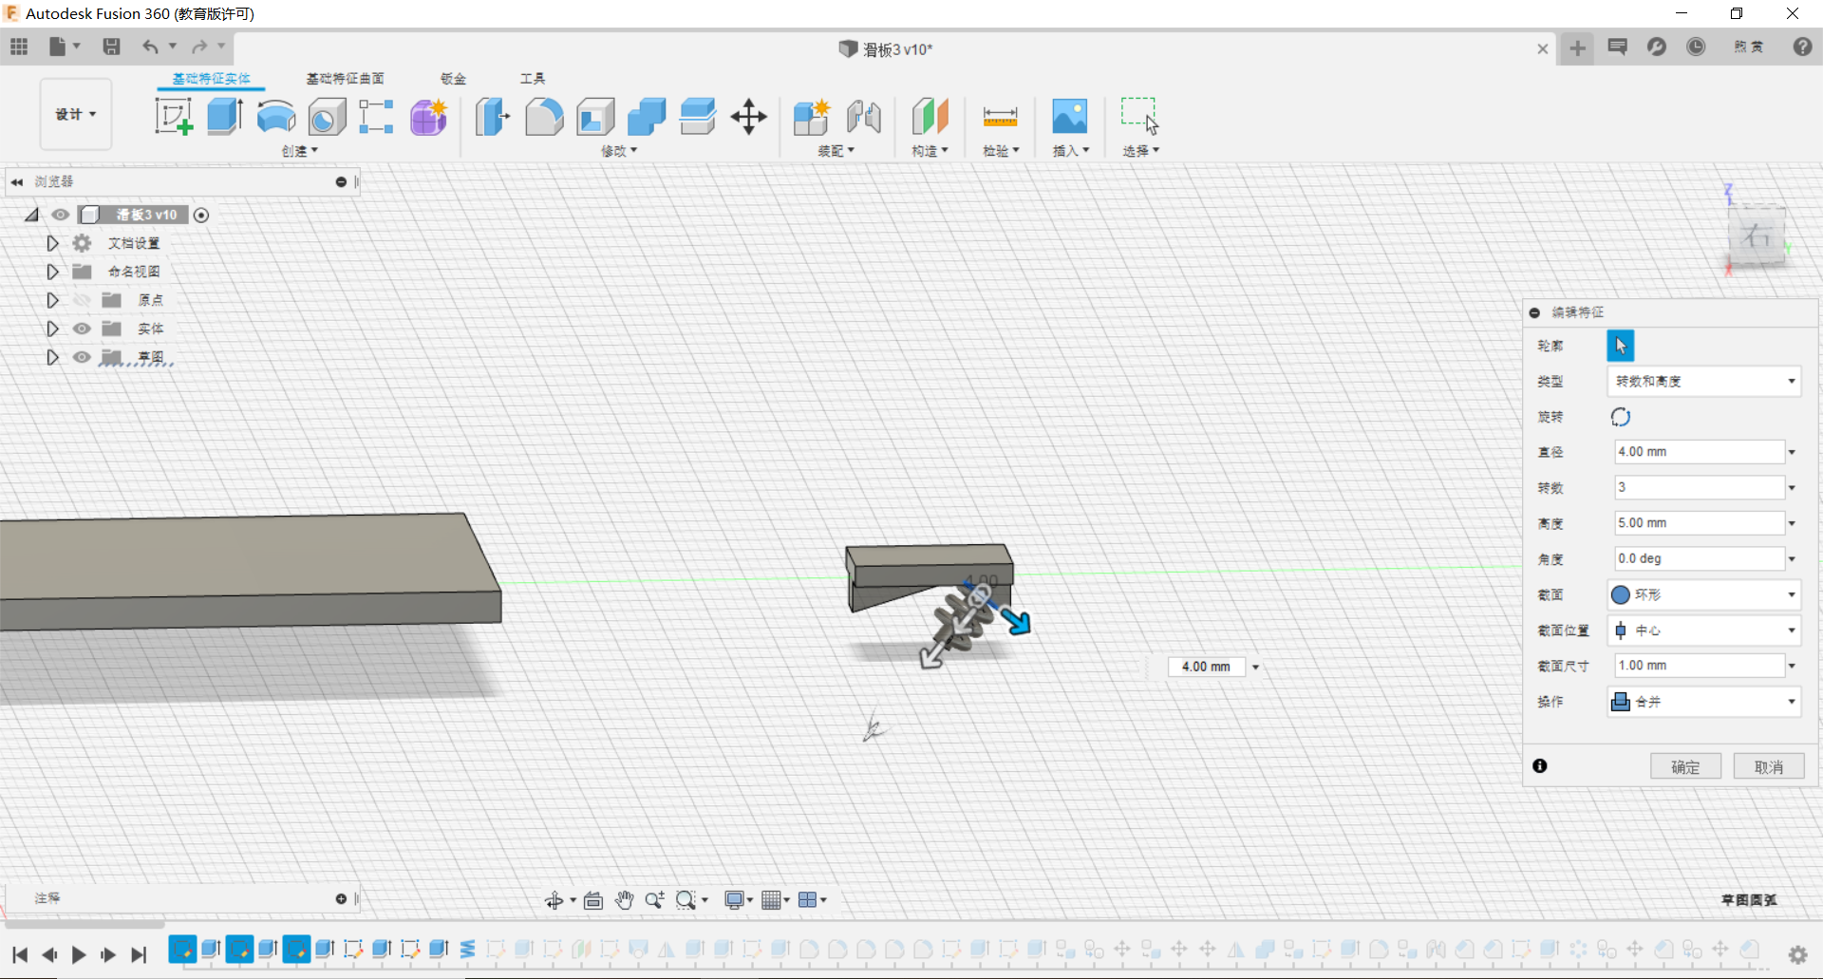
Task: Click the OK confirm button
Action: pyautogui.click(x=1685, y=766)
